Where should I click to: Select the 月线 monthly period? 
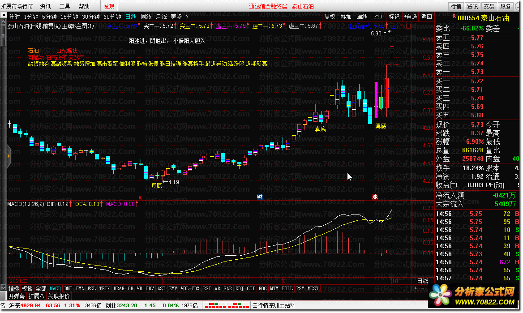coord(162,17)
